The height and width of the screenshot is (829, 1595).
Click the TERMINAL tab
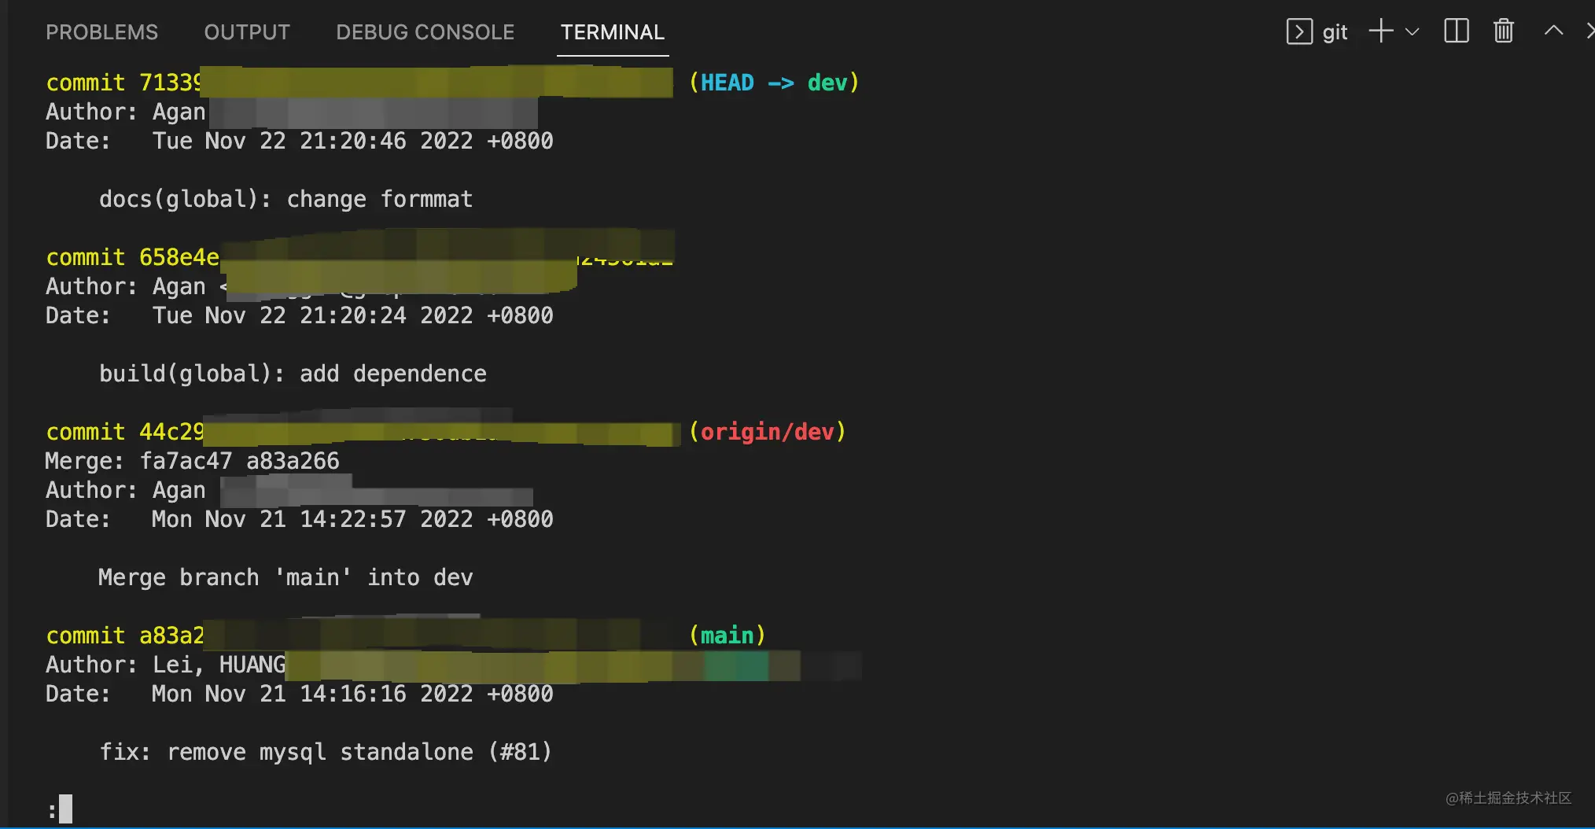tap(612, 32)
